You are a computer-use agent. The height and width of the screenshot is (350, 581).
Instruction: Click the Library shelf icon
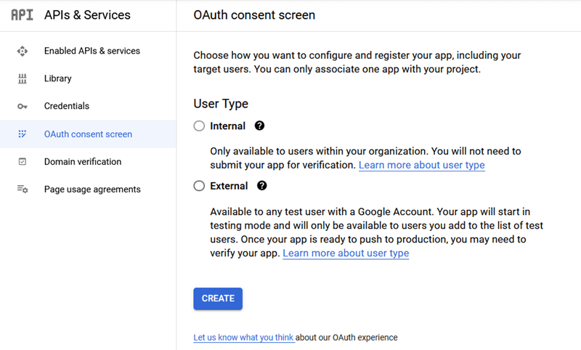[23, 78]
